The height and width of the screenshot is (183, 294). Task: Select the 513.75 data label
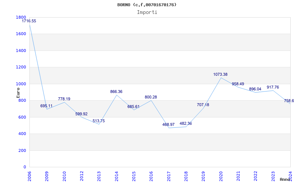click(98, 121)
